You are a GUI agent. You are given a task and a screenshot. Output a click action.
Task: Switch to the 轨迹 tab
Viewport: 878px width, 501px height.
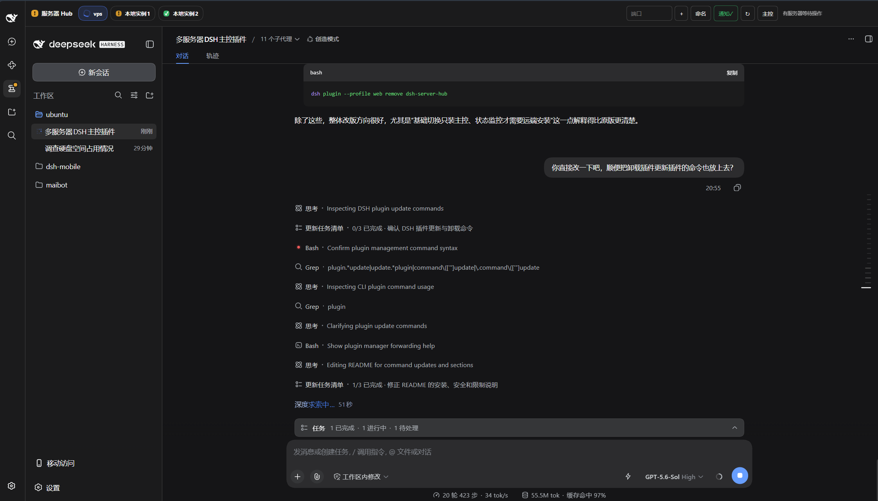(212, 56)
